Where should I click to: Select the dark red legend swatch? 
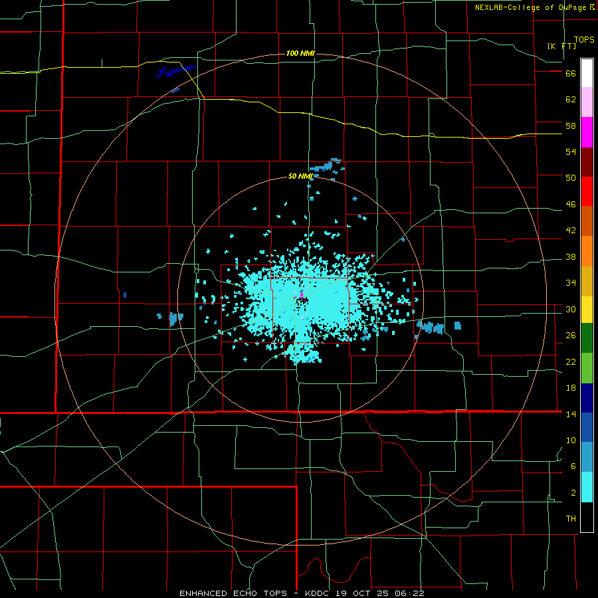pos(587,161)
